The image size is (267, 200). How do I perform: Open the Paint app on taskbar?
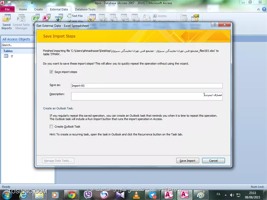tap(200, 194)
